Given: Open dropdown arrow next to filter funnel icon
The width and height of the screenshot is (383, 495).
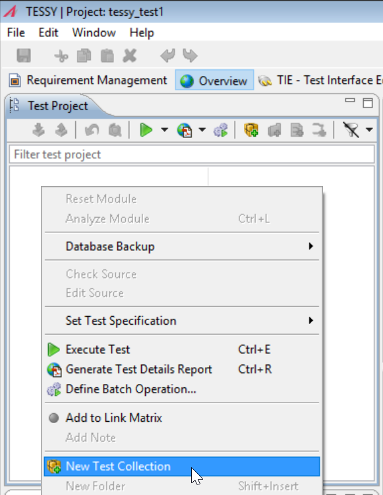Looking at the screenshot, I should [x=369, y=130].
